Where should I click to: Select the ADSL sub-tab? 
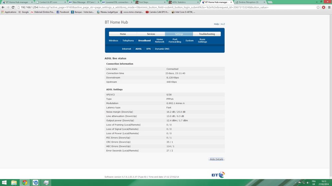139,49
